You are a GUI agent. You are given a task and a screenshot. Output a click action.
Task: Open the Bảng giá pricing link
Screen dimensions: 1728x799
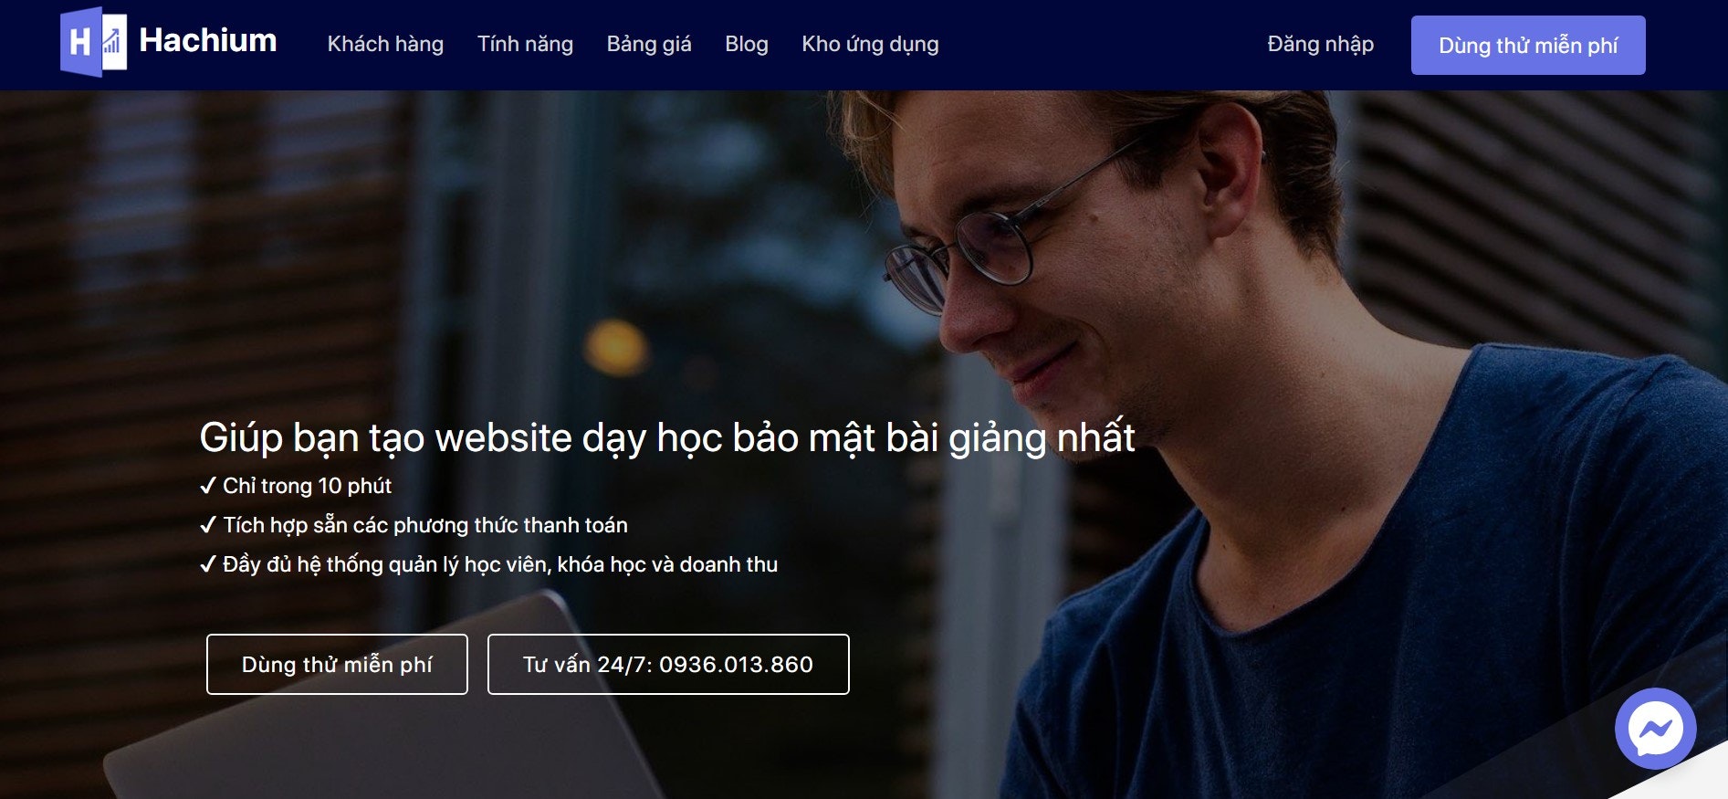649,44
